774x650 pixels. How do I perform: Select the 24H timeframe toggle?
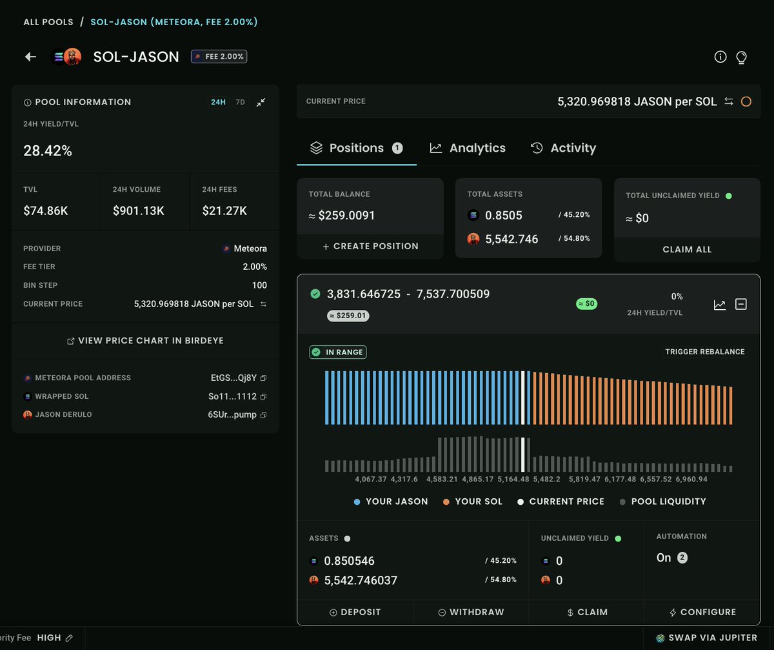click(x=218, y=102)
